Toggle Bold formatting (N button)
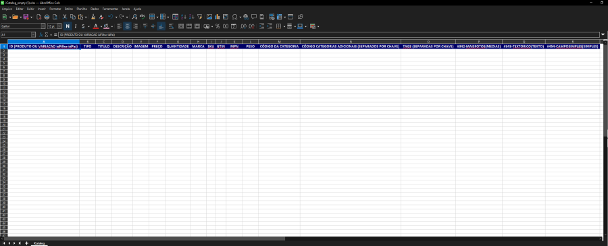 point(68,26)
